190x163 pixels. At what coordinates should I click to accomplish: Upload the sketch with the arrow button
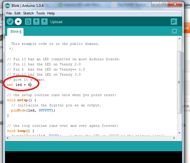coord(18,22)
